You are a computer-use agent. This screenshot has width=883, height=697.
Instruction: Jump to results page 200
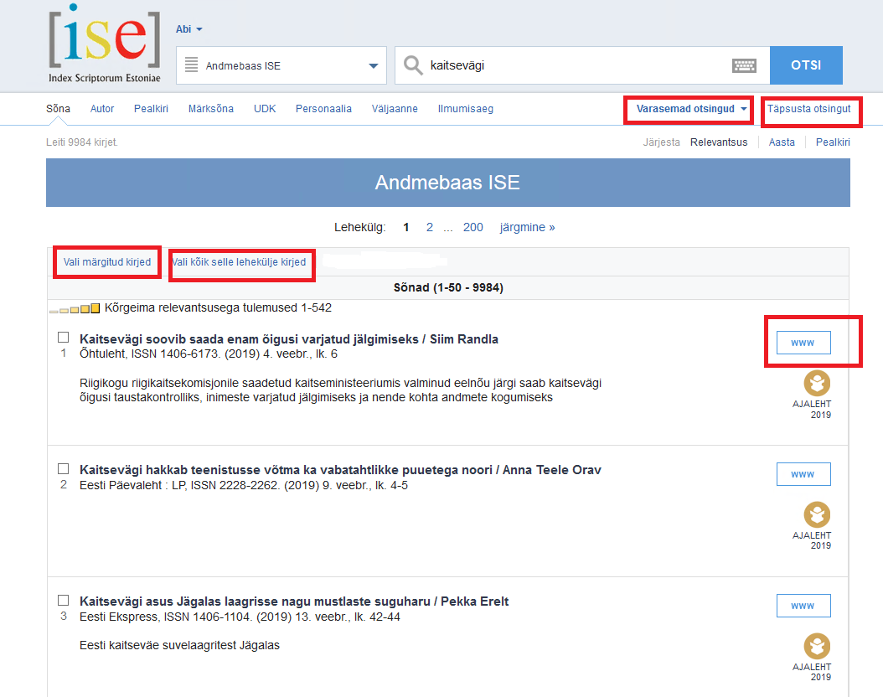click(x=473, y=228)
